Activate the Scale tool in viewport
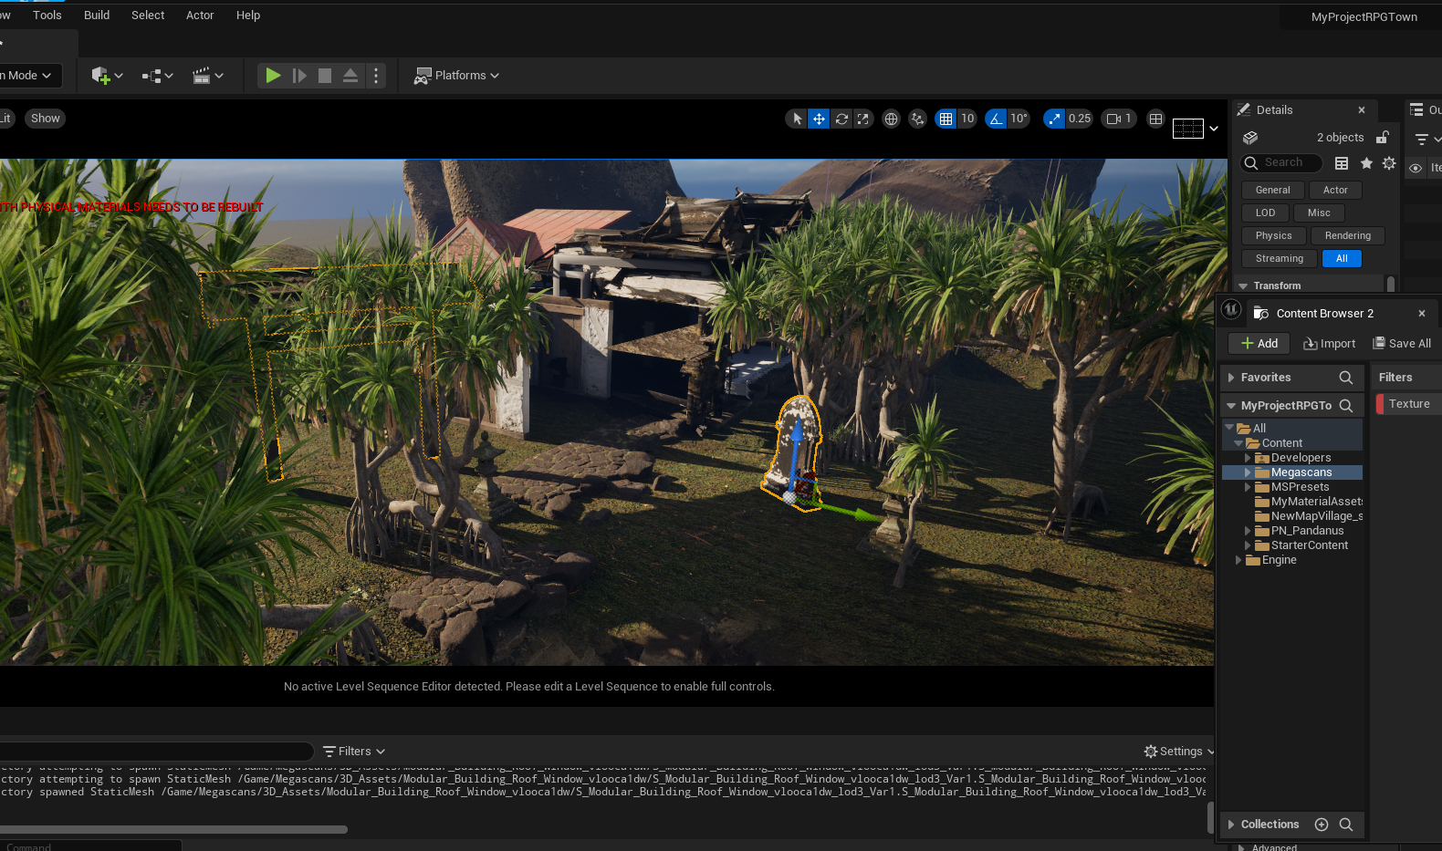Viewport: 1442px width, 851px height. [862, 119]
